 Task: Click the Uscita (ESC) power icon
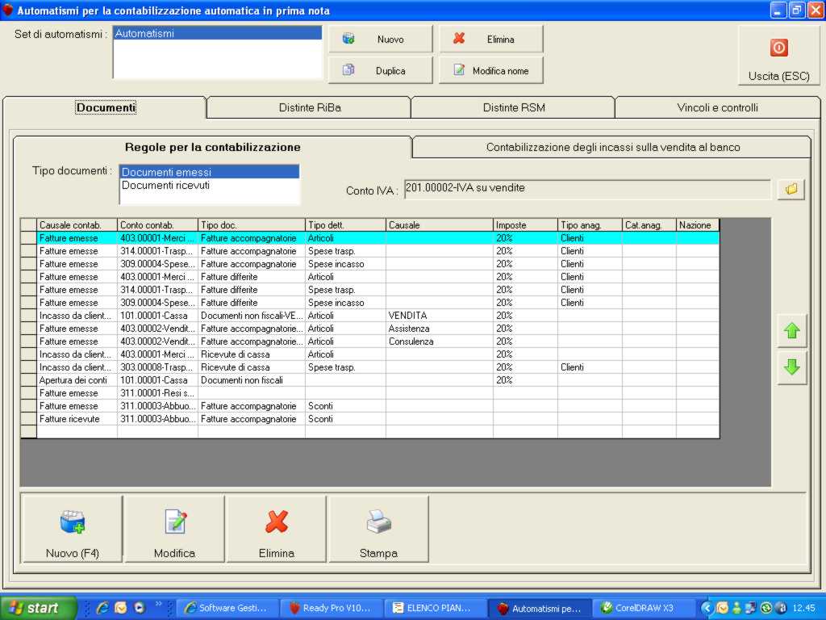click(x=778, y=48)
